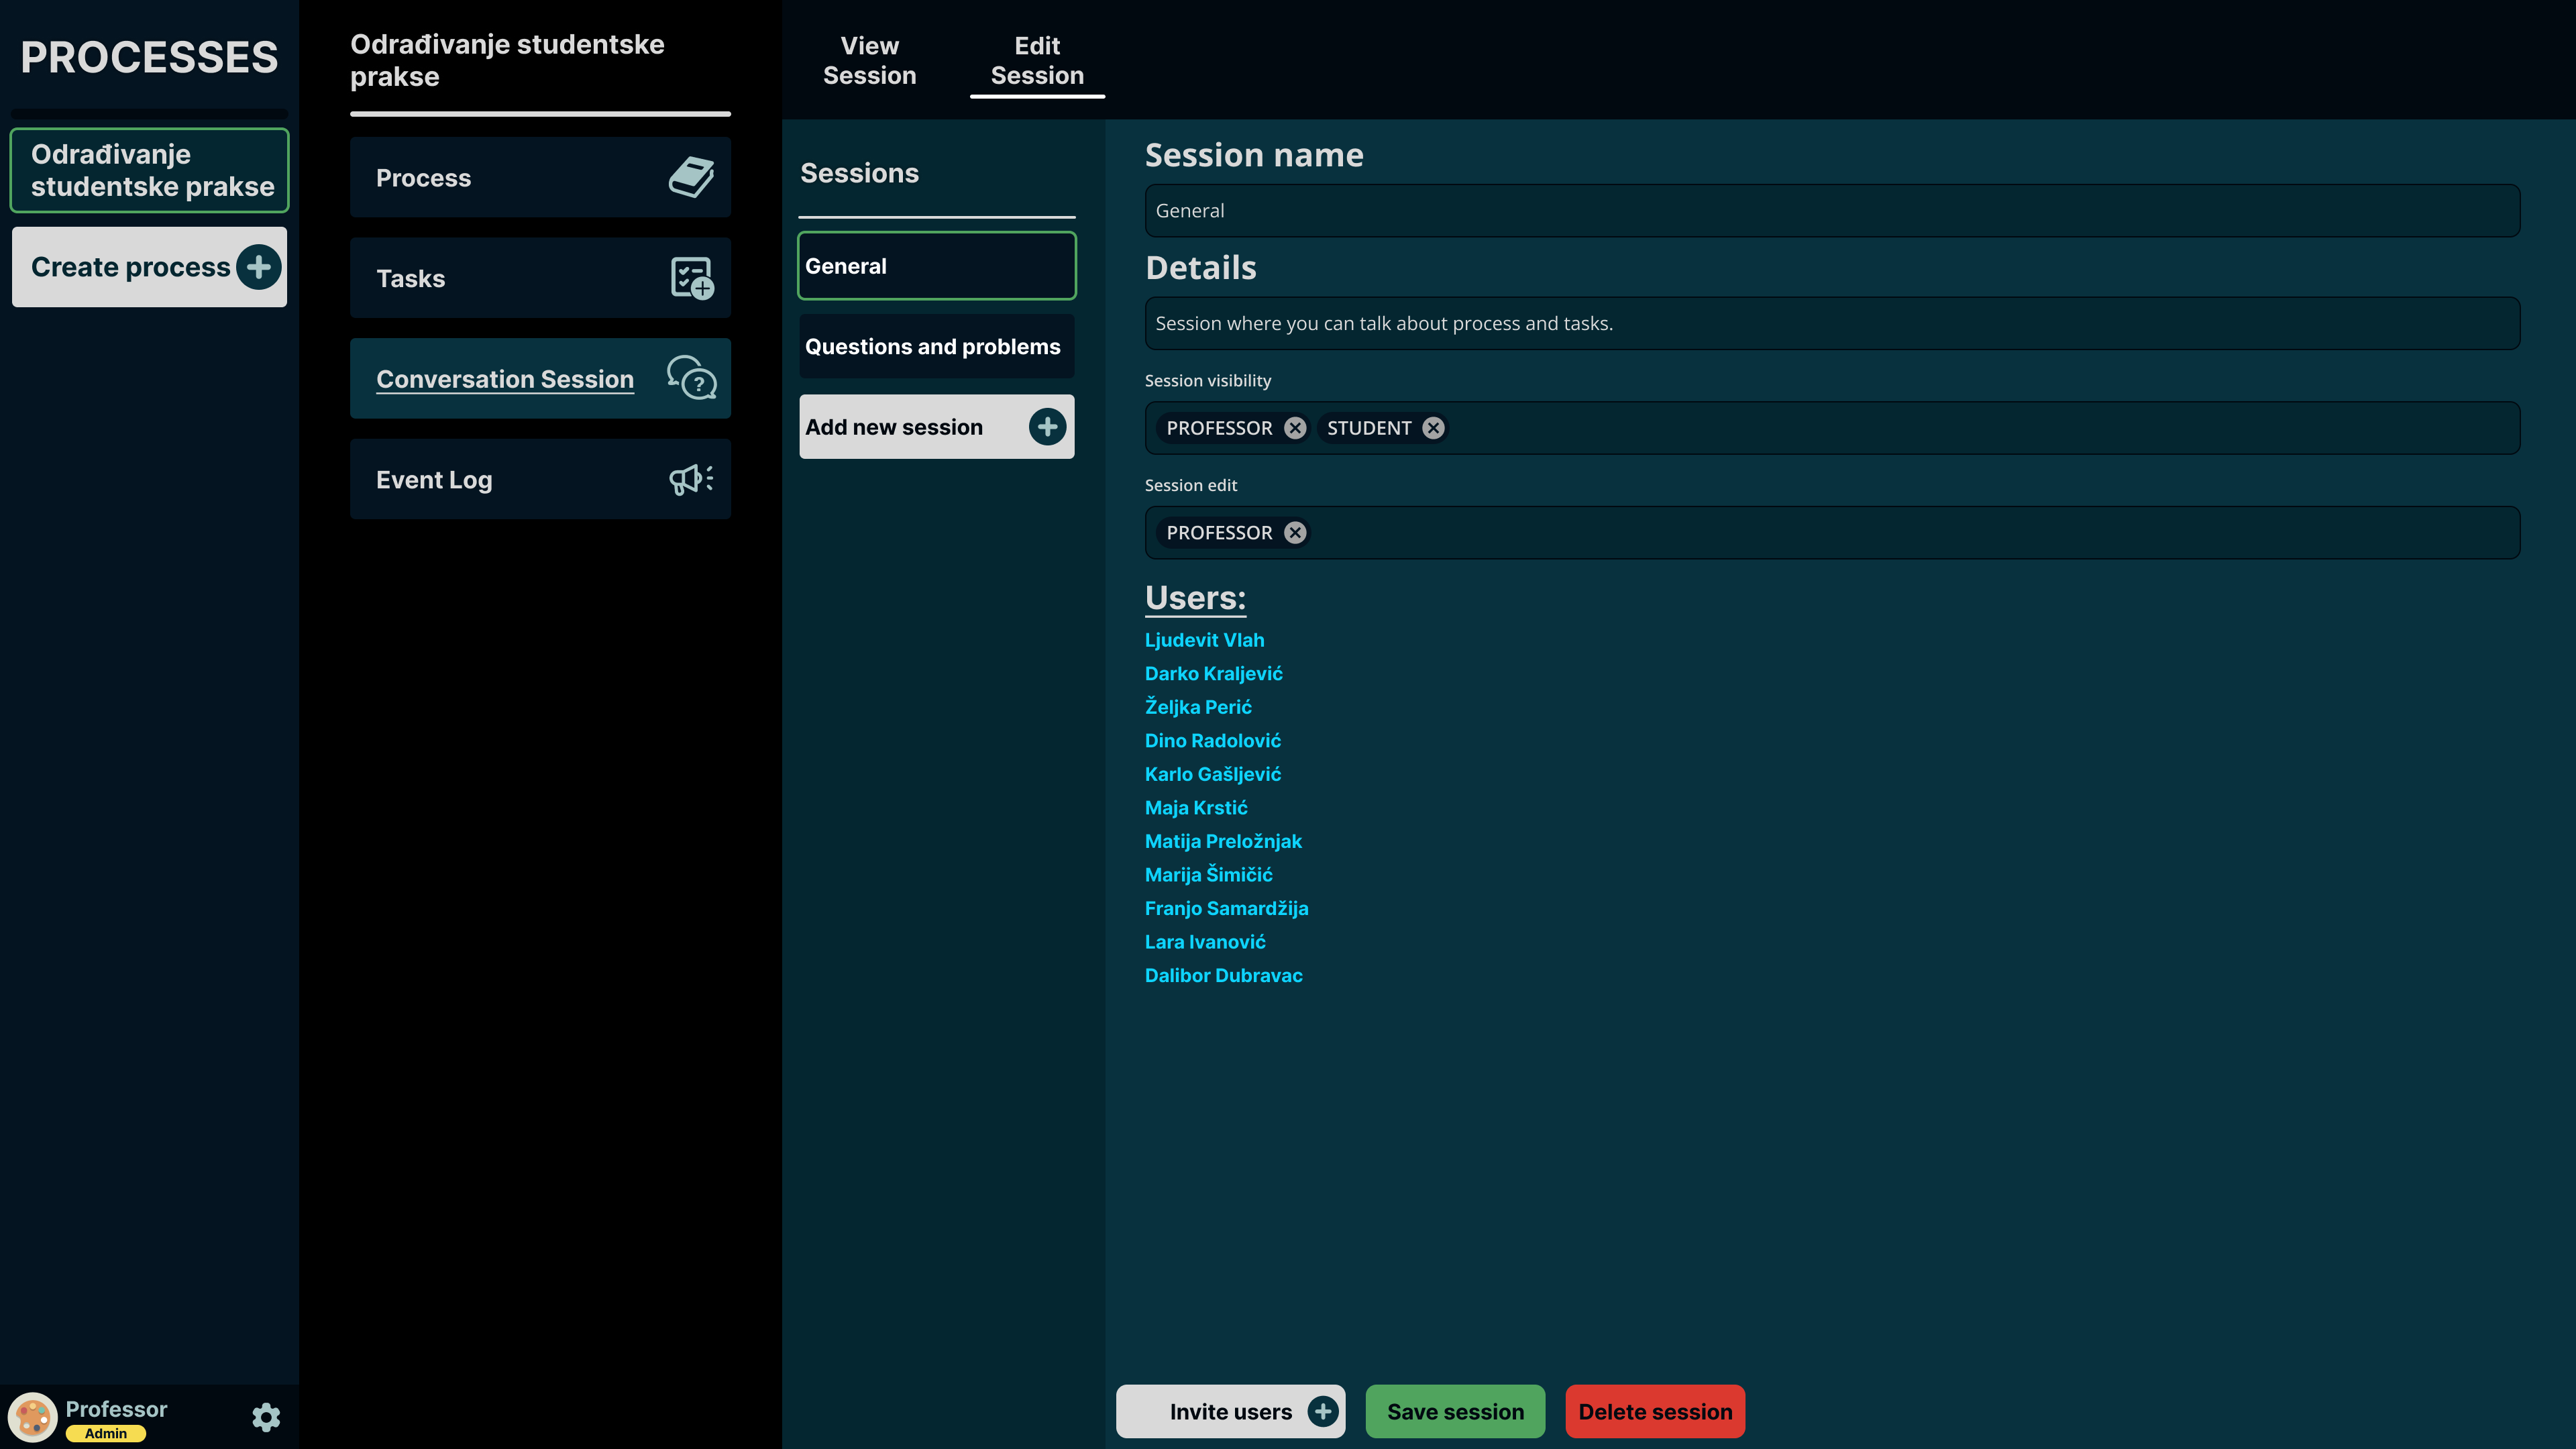Click the Event Log megaphone icon
Image resolution: width=2576 pixels, height=1449 pixels.
click(x=691, y=479)
